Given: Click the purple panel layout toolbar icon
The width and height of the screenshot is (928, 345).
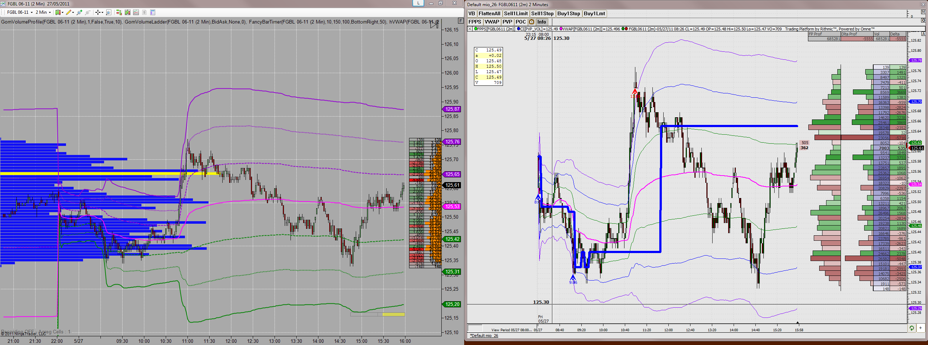Looking at the screenshot, I should tap(153, 12).
